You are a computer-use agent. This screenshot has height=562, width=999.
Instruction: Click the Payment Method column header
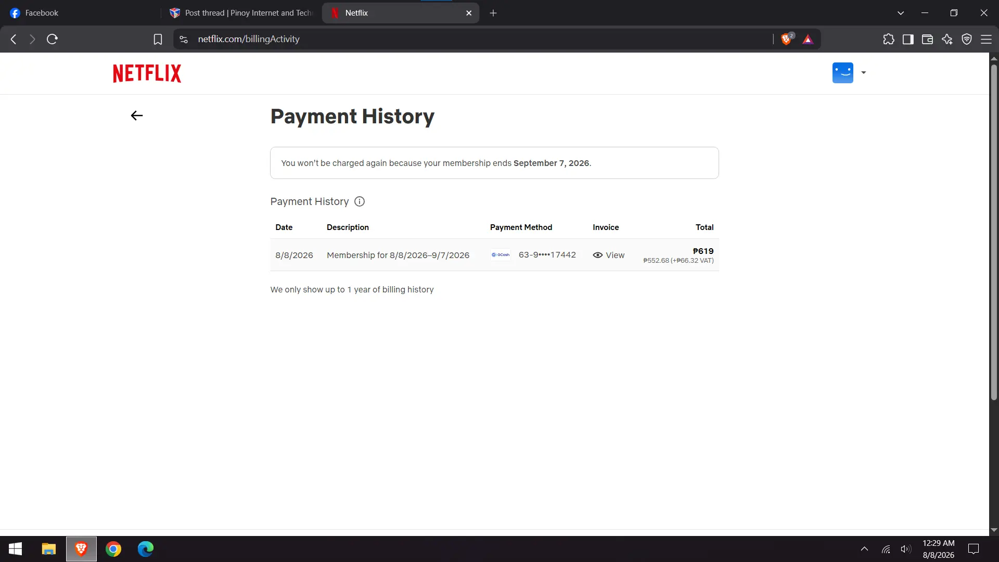coord(521,227)
